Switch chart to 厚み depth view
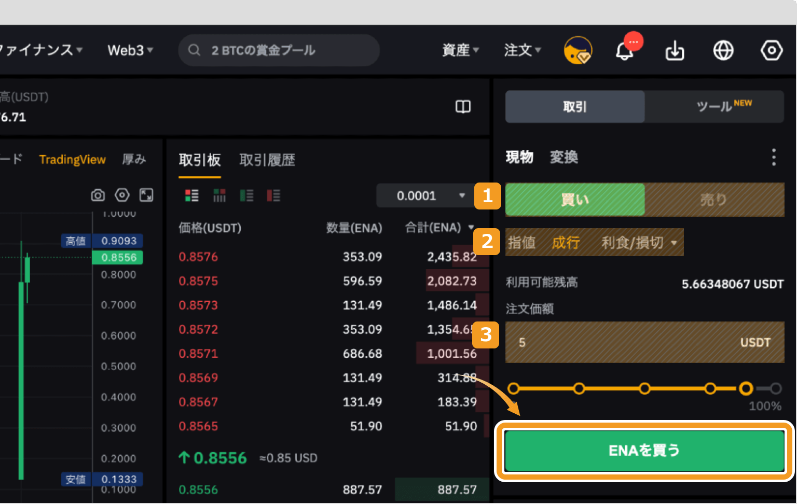The image size is (797, 504). [x=134, y=160]
